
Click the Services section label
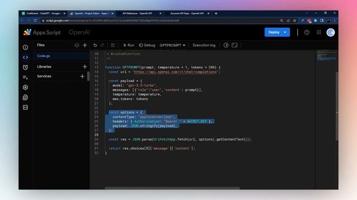coord(44,76)
